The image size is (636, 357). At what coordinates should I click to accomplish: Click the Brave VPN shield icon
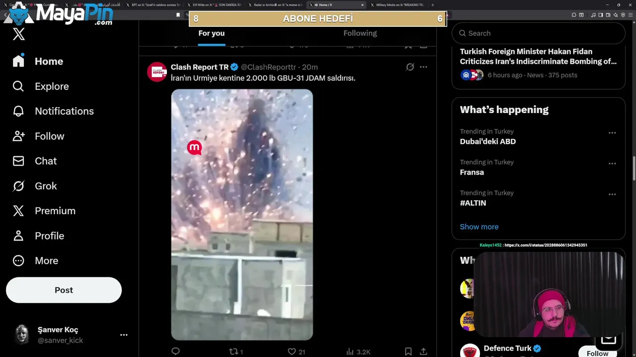623,15
